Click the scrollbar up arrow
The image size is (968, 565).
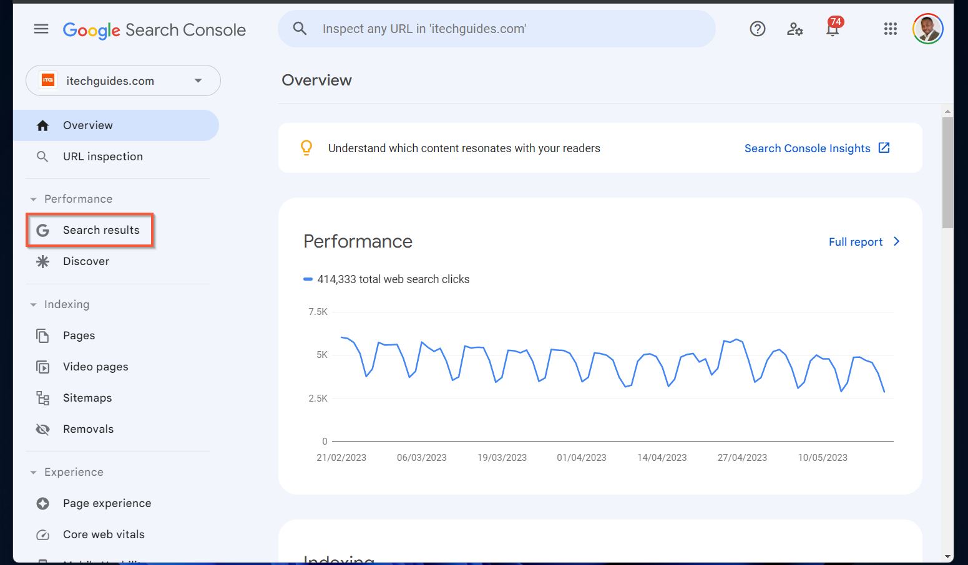947,111
